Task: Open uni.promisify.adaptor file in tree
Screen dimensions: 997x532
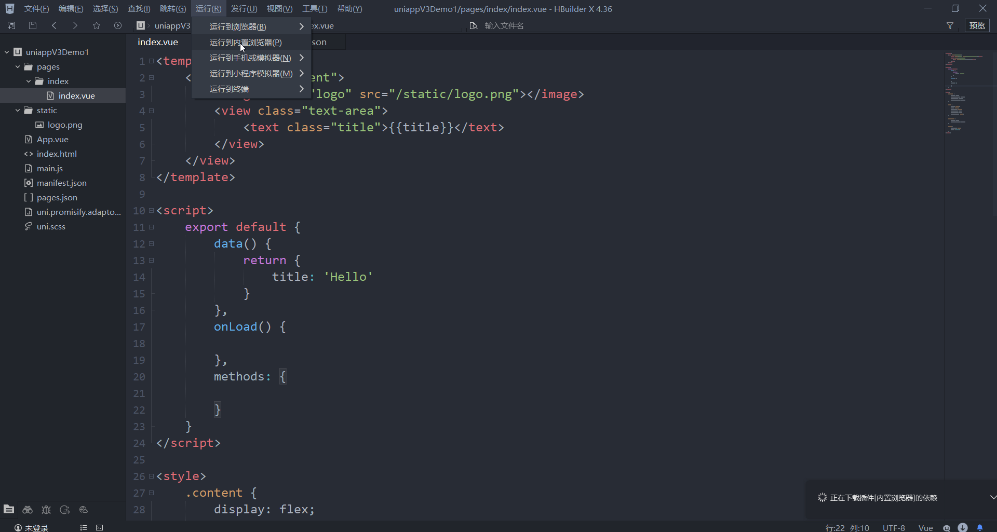Action: coord(78,212)
